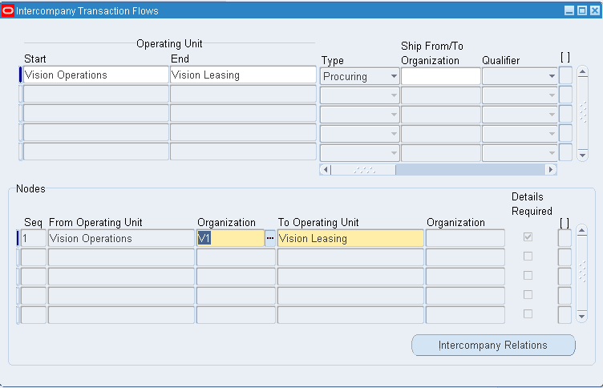Click the Oracle icon in title bar
The image size is (603, 388).
click(x=8, y=10)
